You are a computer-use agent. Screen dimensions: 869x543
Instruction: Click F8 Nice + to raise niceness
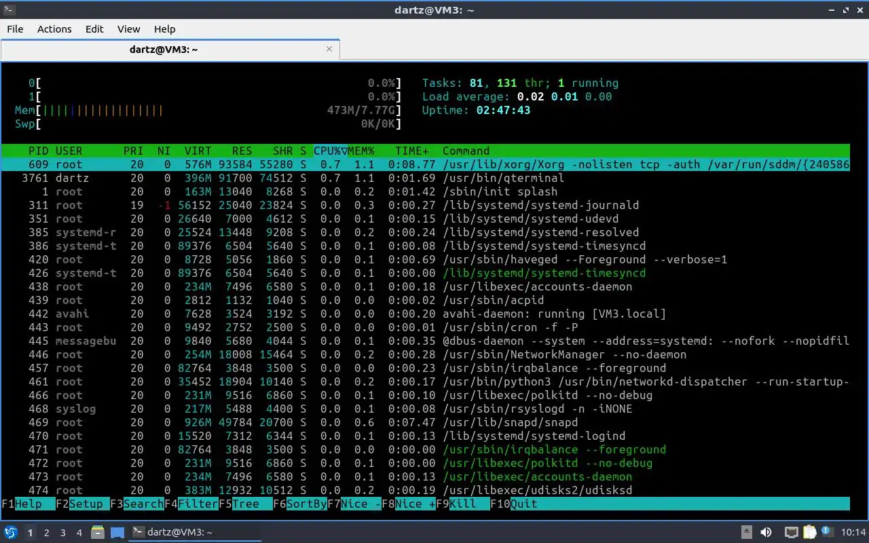[x=408, y=504]
